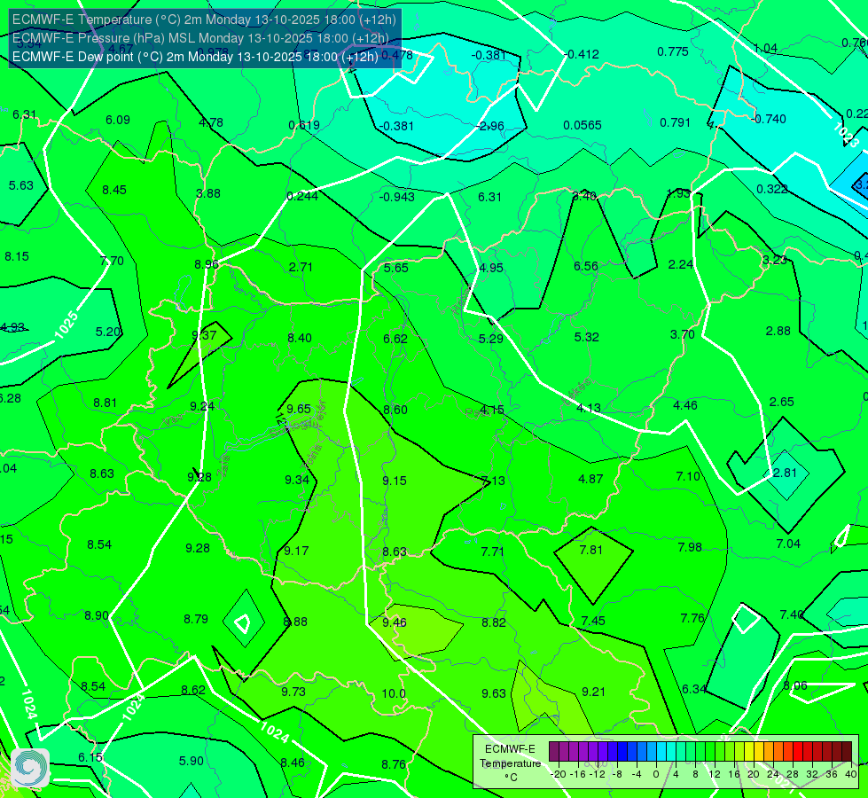Click the dark red 40 legend swatch
This screenshot has width=868, height=798.
[x=847, y=752]
